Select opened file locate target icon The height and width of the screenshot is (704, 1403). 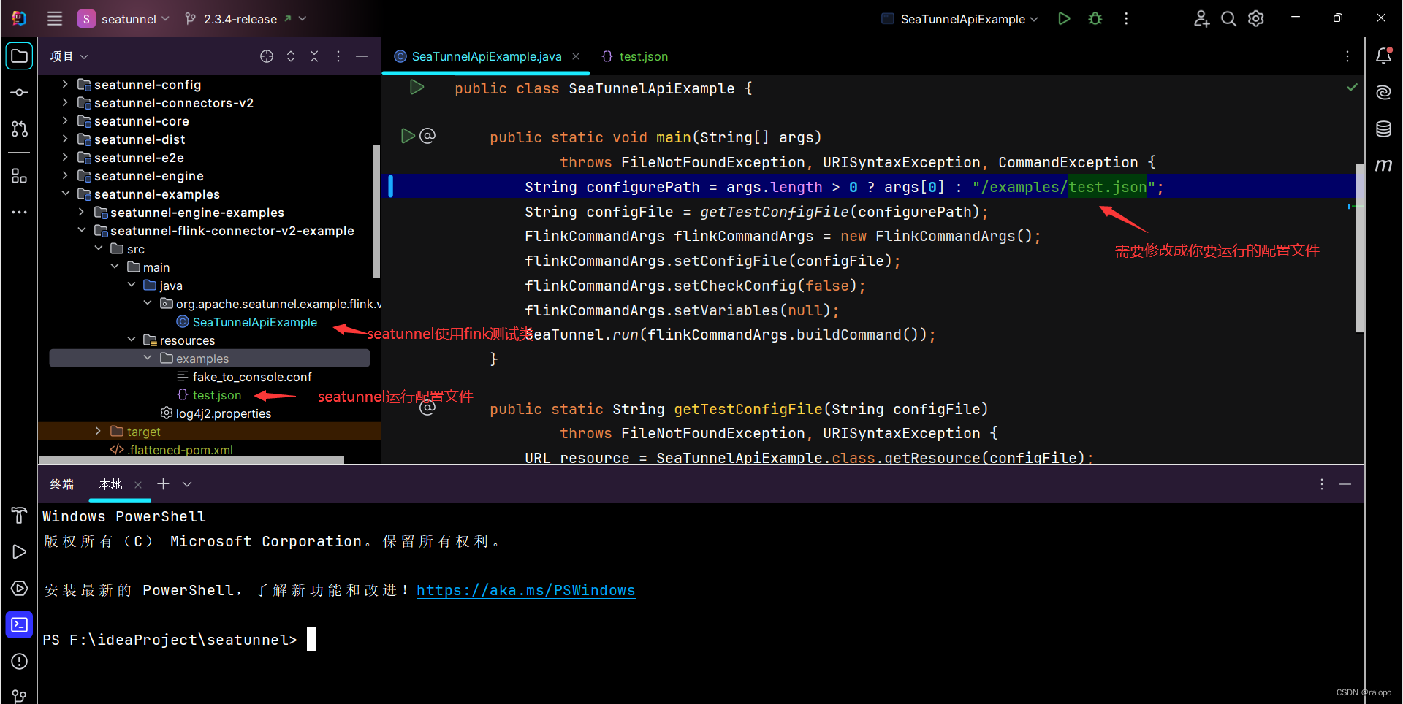point(267,56)
